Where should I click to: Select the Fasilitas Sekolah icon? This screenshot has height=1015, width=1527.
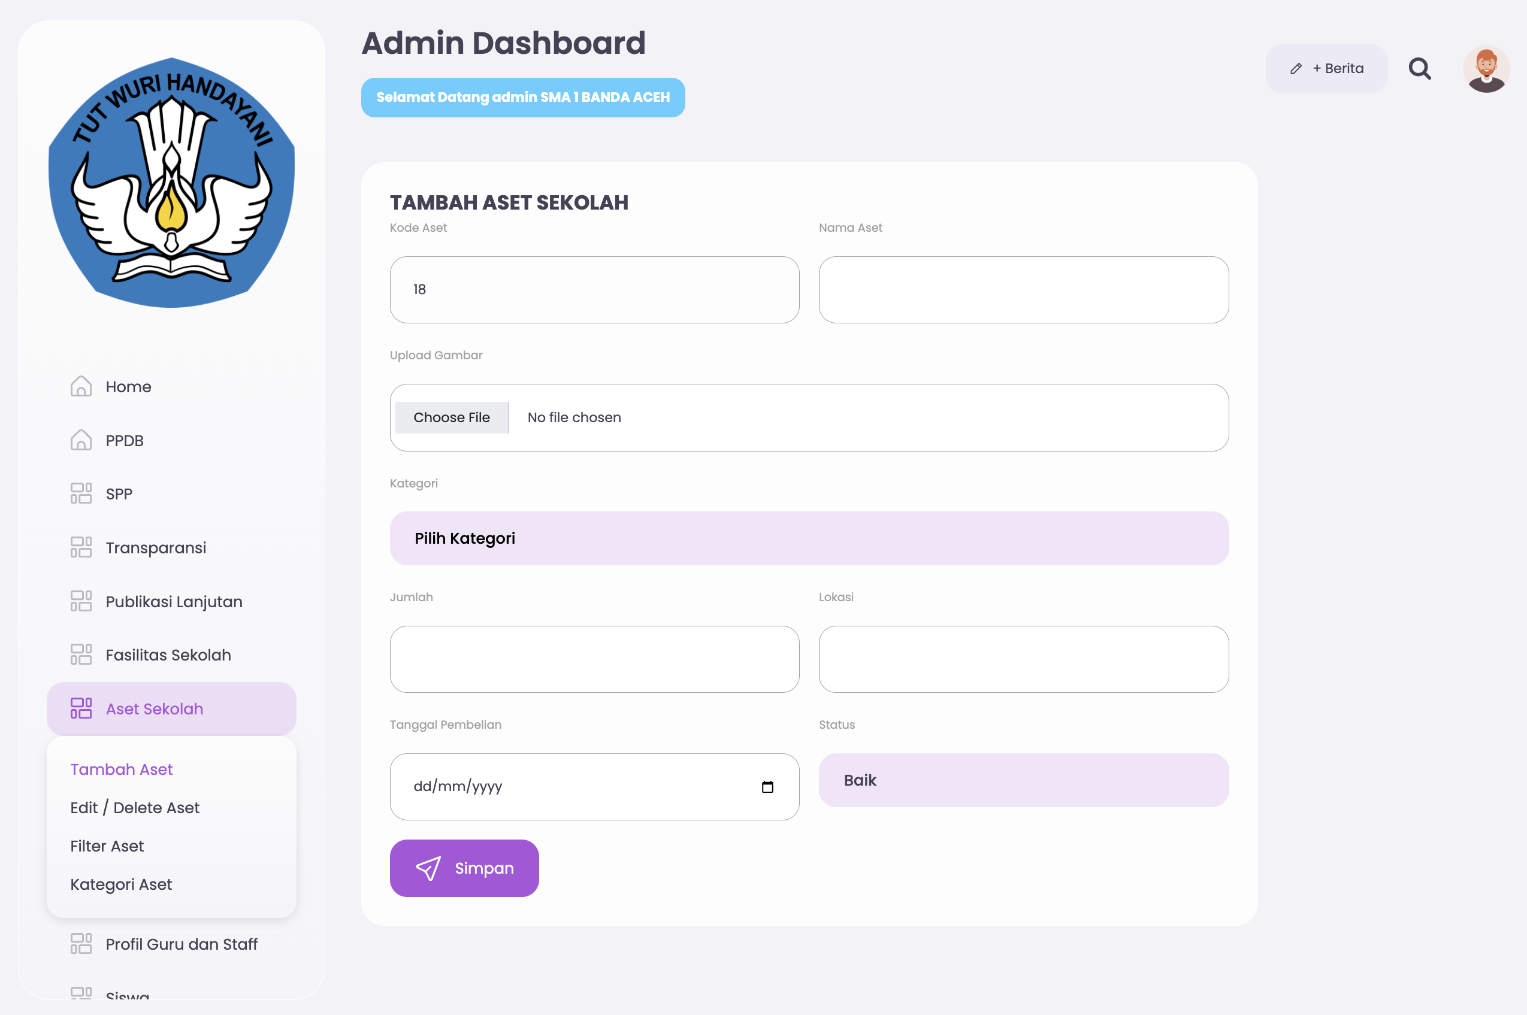tap(80, 654)
